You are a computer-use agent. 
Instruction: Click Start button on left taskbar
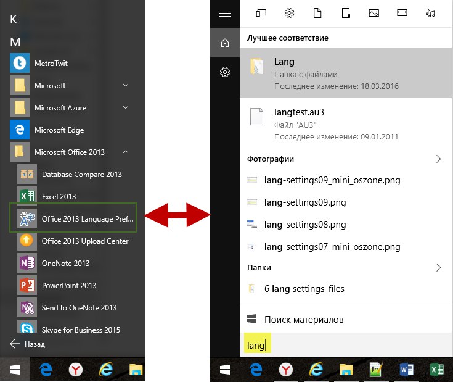pos(14,370)
